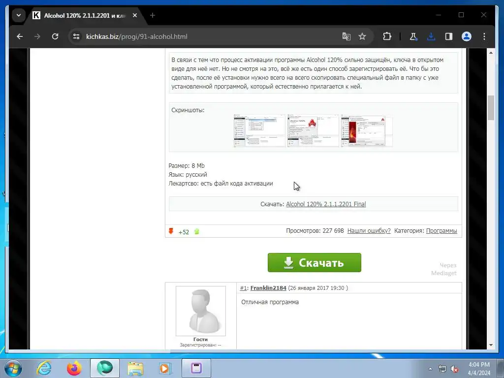Click the green Скачать download button

click(315, 263)
